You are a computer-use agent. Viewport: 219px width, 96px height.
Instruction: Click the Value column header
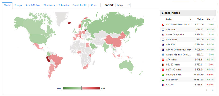(200, 19)
